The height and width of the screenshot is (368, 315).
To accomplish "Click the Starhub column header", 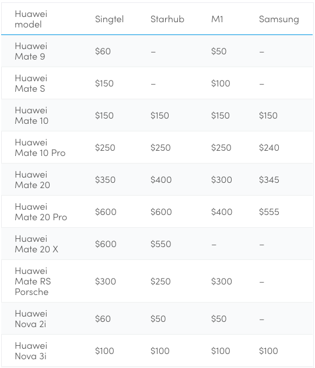I will click(x=167, y=19).
